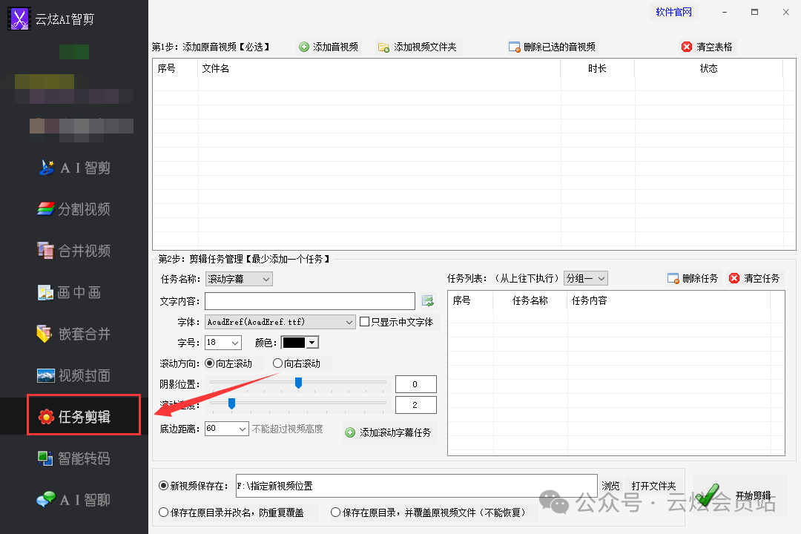Screen dimensions: 801x534
Task: Select 向左滚动 radio button
Action: [209, 363]
